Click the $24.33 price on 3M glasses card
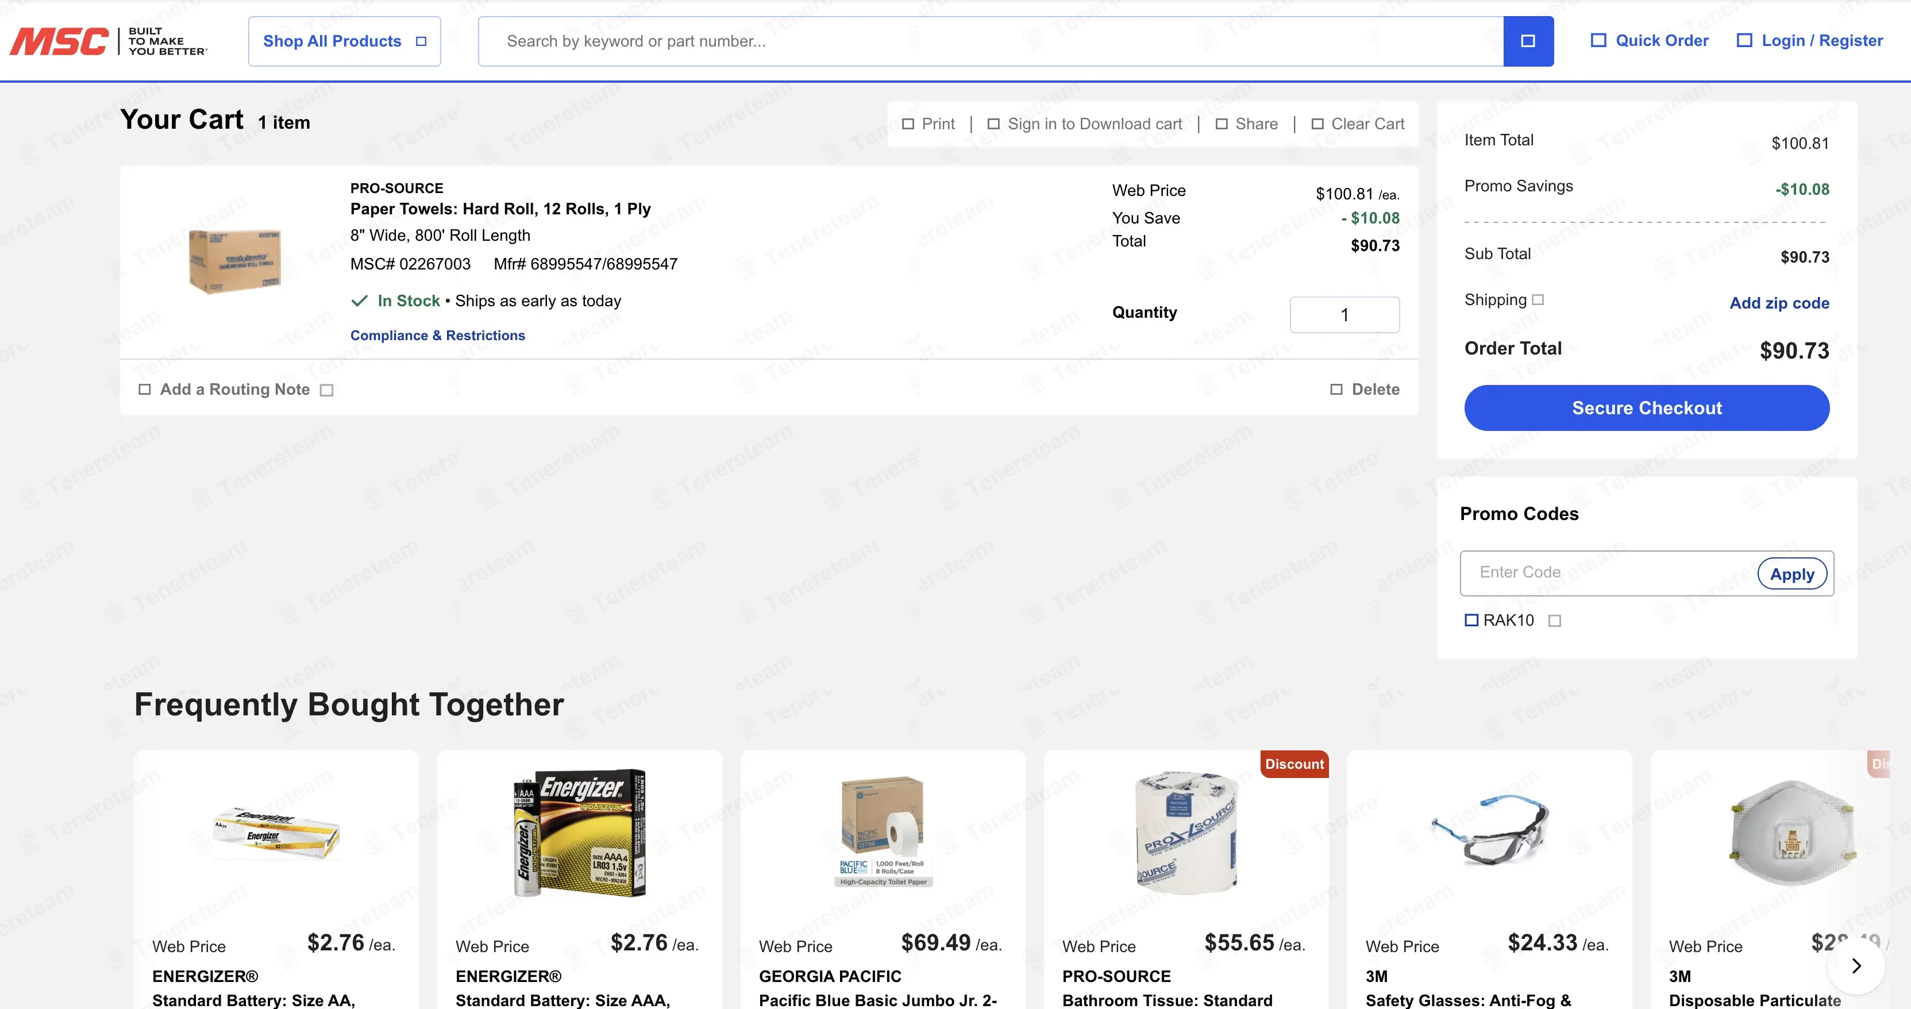This screenshot has width=1911, height=1009. pos(1542,943)
